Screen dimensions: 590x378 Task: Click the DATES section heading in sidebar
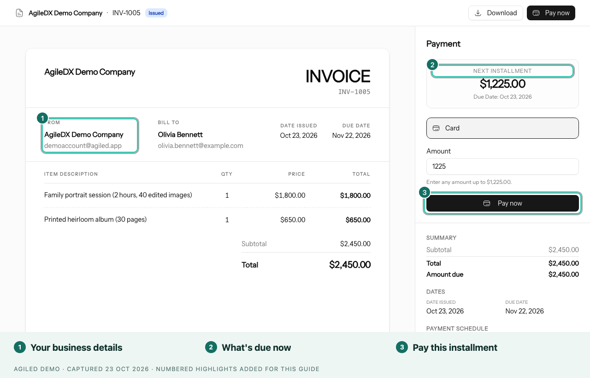pos(436,292)
